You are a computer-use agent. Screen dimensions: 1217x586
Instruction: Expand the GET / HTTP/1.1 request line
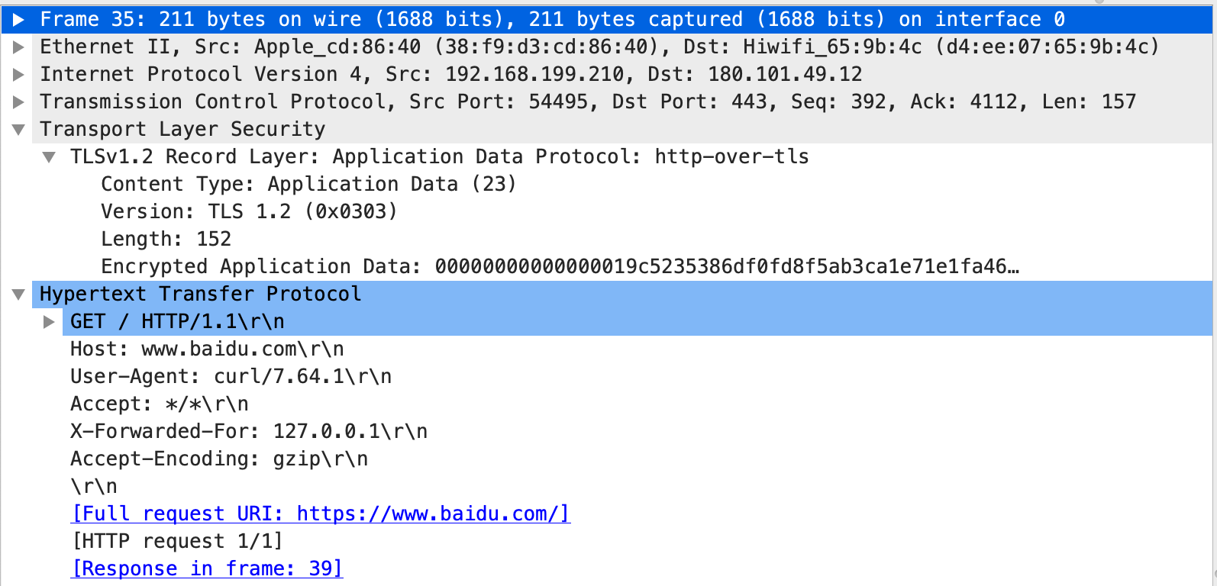tap(50, 322)
